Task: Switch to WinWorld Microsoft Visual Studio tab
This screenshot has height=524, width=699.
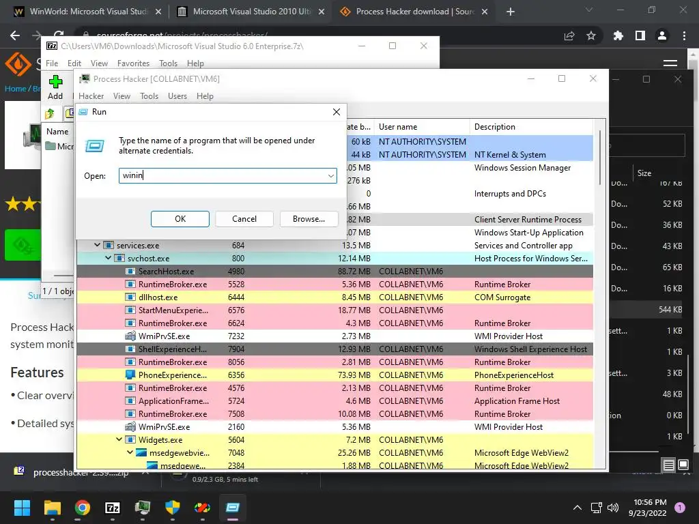Action: click(x=88, y=12)
